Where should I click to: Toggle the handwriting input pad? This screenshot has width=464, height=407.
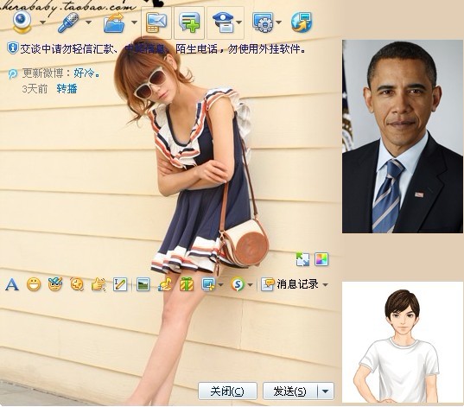[120, 284]
